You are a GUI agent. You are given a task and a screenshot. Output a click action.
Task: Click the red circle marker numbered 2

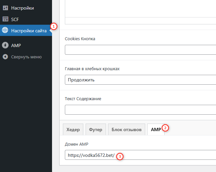[x=166, y=127]
